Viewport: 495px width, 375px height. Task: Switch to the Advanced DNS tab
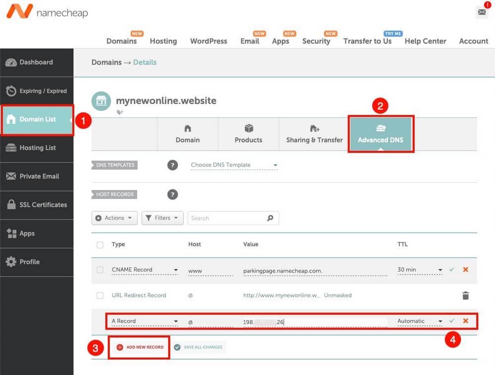tap(381, 135)
